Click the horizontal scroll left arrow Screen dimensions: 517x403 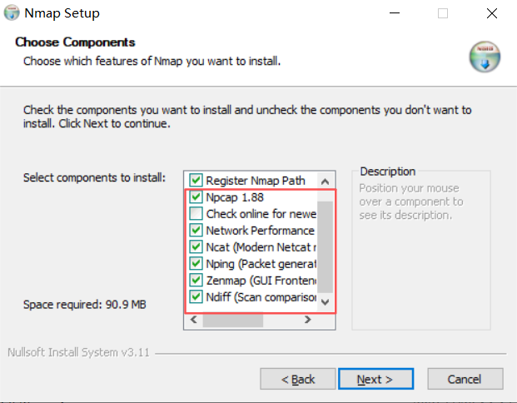(194, 319)
